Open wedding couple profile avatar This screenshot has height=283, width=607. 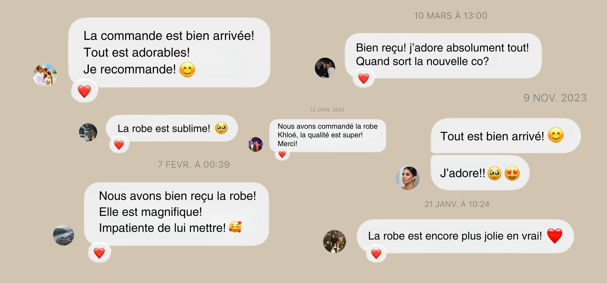pyautogui.click(x=45, y=75)
